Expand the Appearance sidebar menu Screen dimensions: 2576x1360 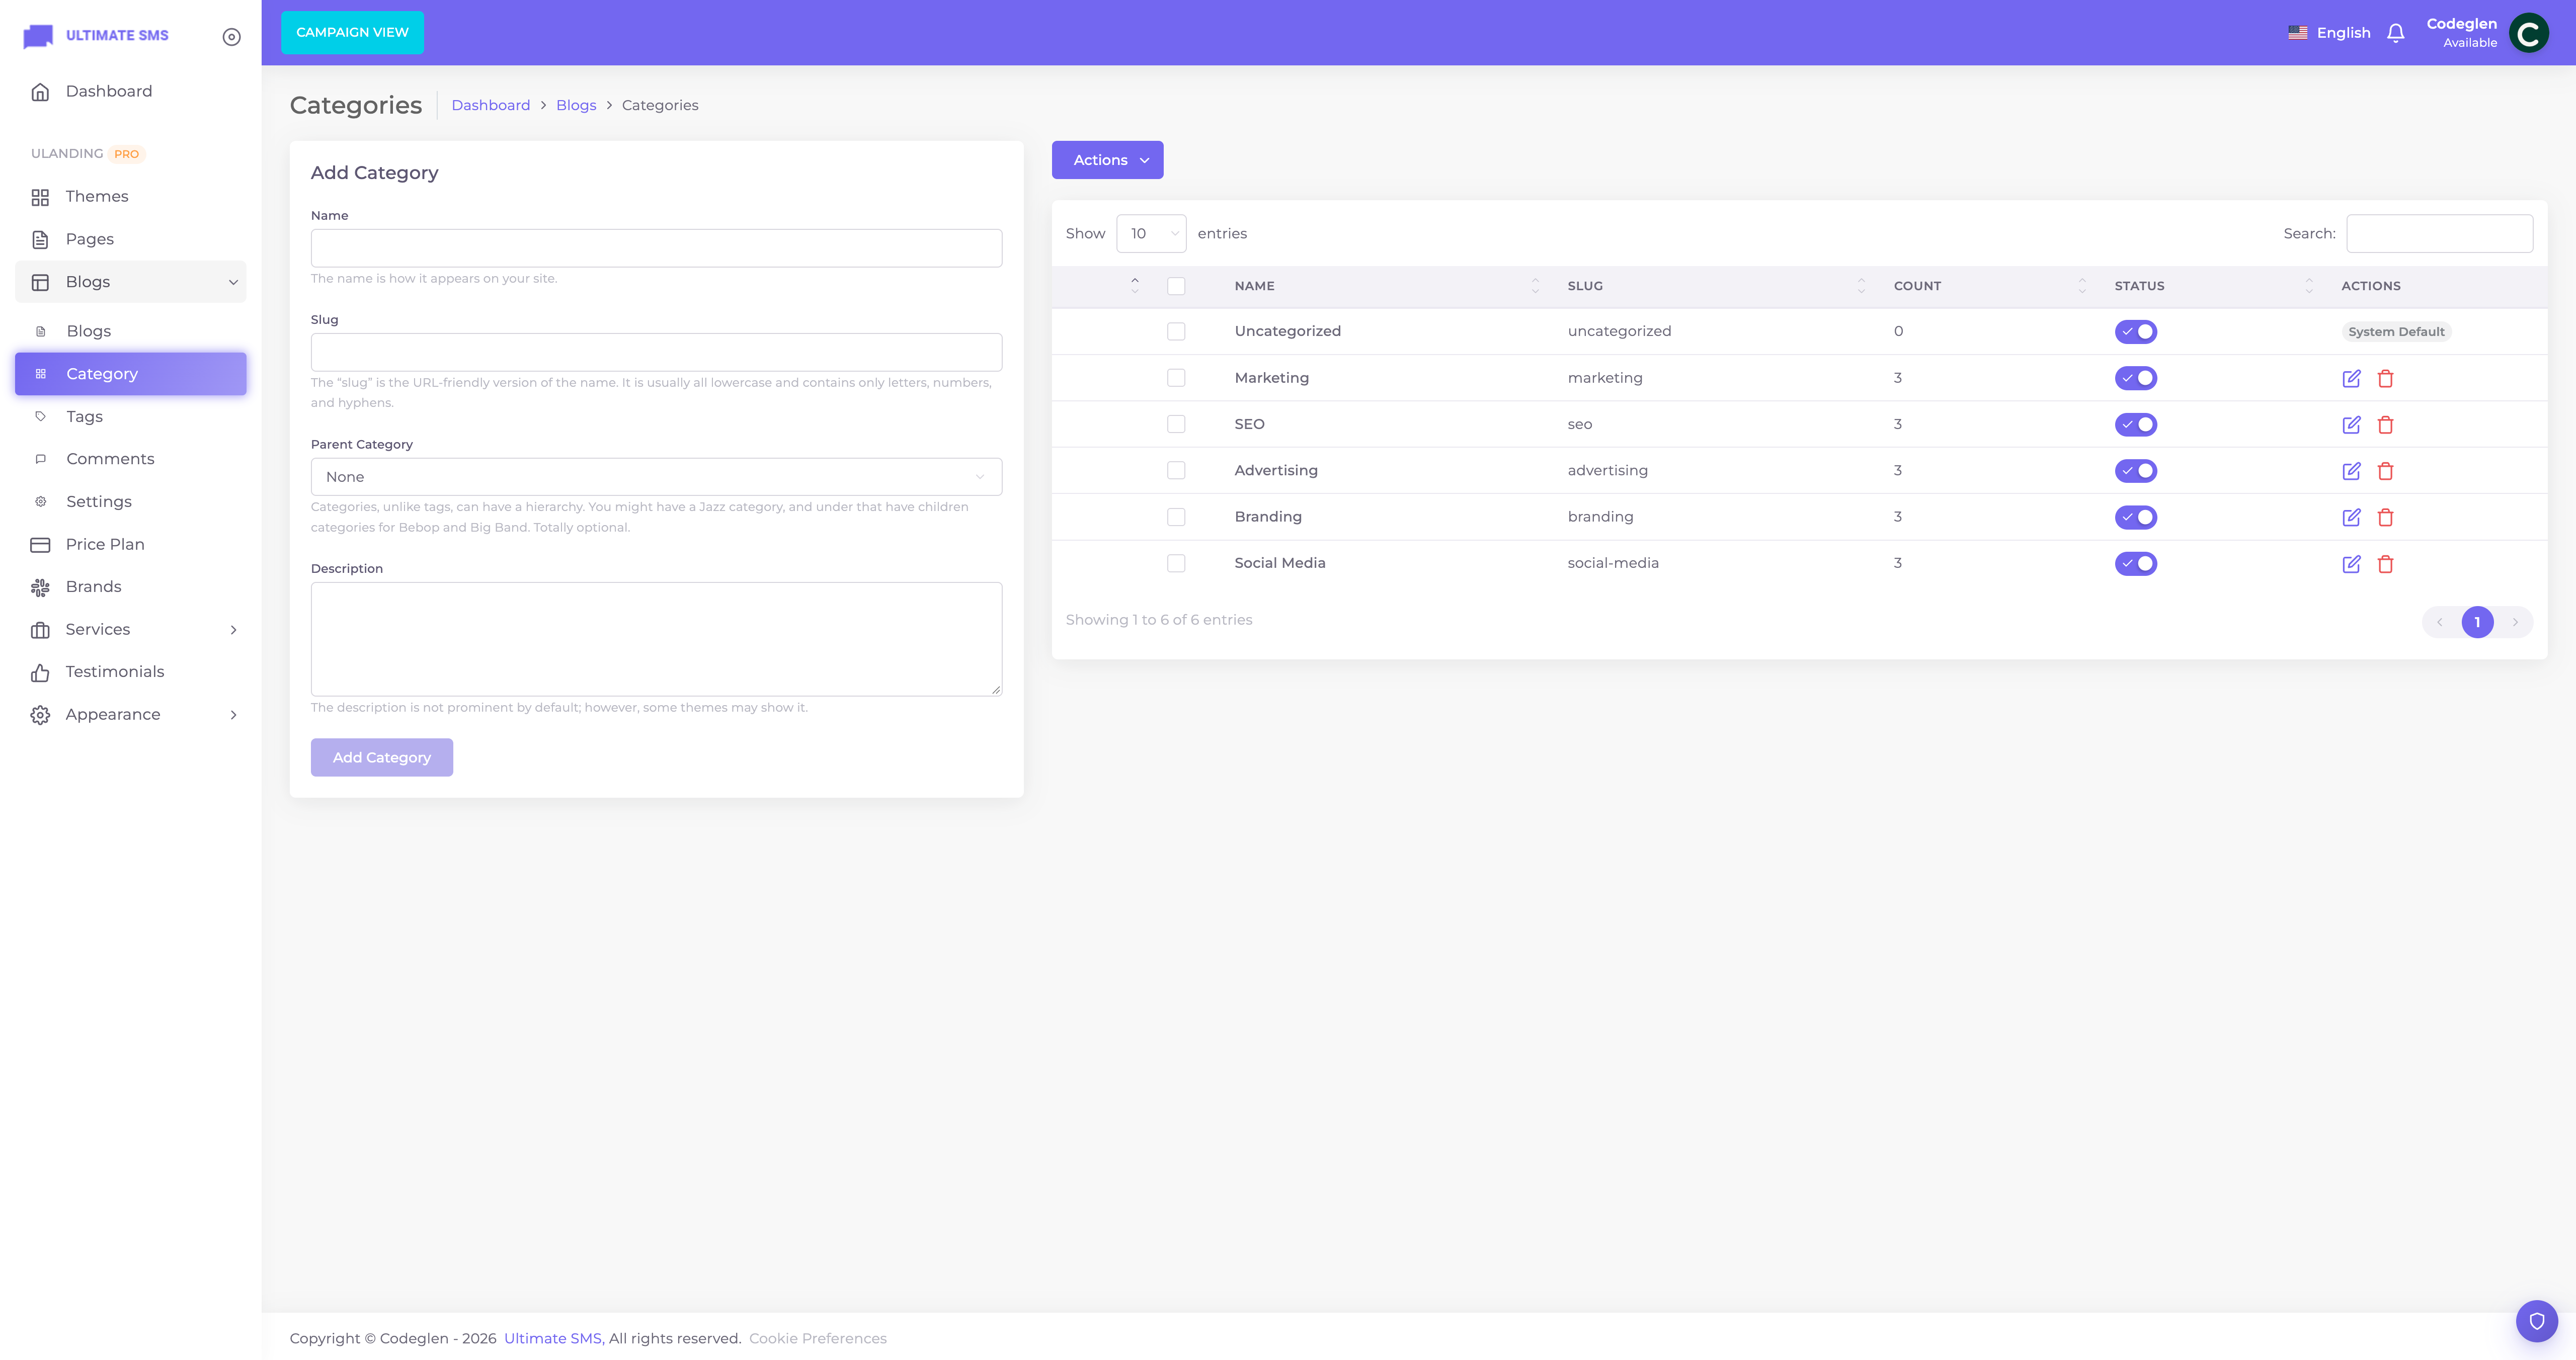[131, 714]
